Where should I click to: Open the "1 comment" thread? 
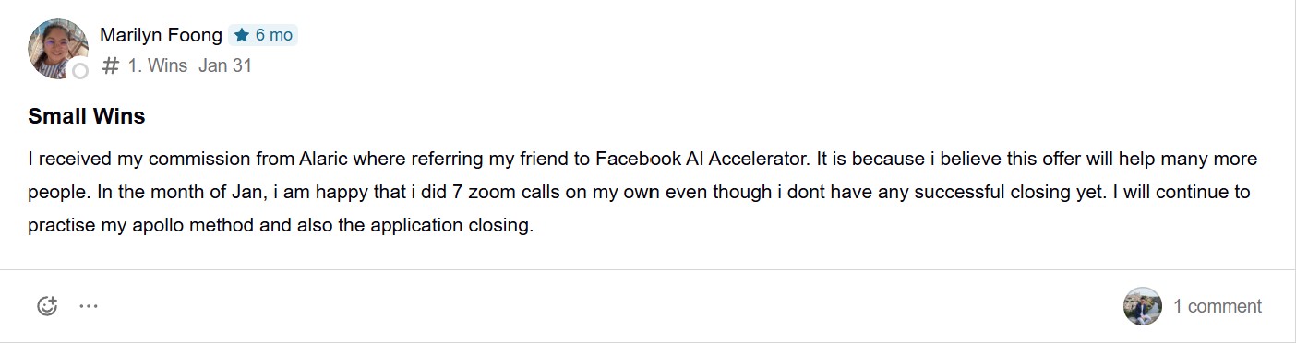pos(1217,306)
